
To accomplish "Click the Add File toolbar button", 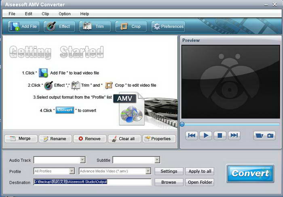I will pyautogui.click(x=23, y=27).
